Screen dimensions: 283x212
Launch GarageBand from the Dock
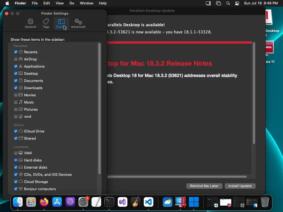135,202
